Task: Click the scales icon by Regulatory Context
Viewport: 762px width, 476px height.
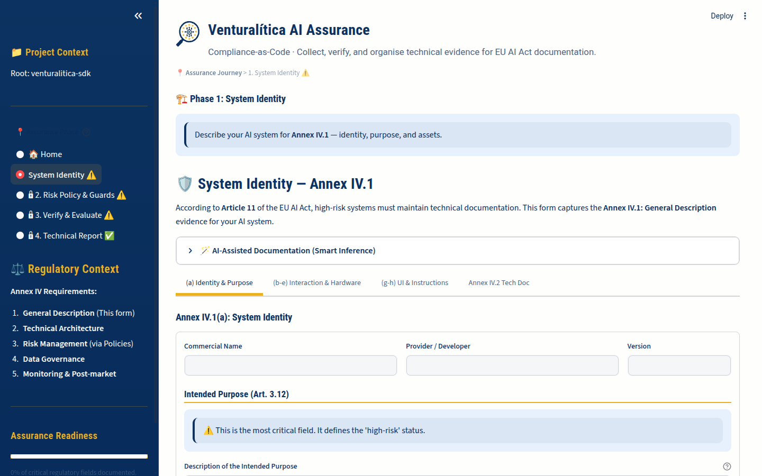Action: [17, 269]
